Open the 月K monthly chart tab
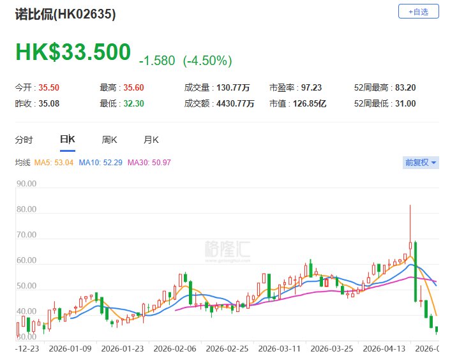 pyautogui.click(x=151, y=140)
